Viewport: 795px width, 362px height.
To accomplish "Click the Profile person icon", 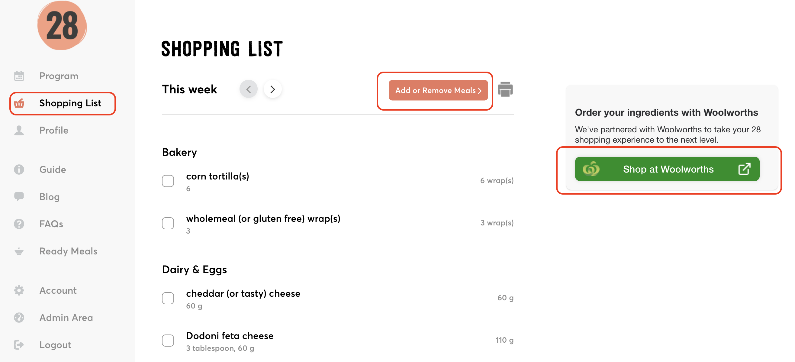I will (x=19, y=130).
